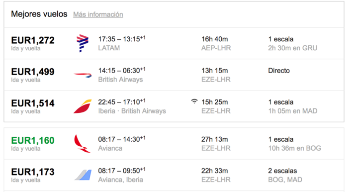Click the red Avianca bird logo
Viewport: 348px width, 192px height.
(82, 144)
